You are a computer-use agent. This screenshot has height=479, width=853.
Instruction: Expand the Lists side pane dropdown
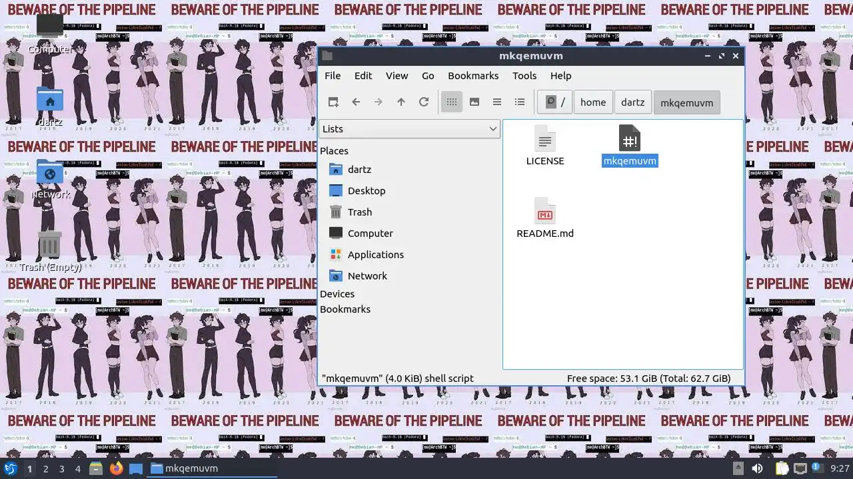[x=409, y=129]
